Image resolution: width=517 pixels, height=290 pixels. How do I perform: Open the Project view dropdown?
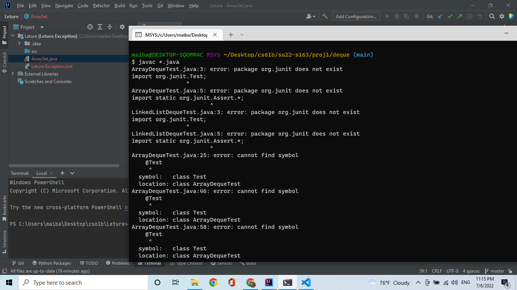(42, 27)
